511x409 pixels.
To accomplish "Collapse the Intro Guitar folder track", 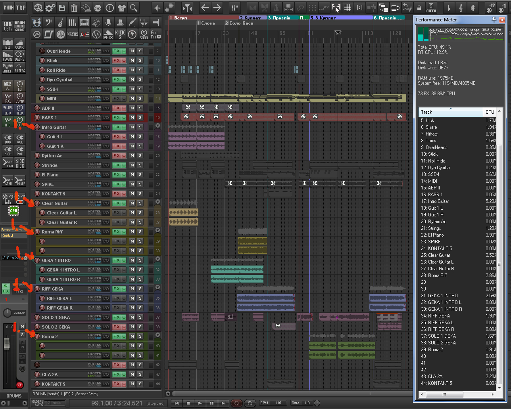I will click(x=158, y=126).
